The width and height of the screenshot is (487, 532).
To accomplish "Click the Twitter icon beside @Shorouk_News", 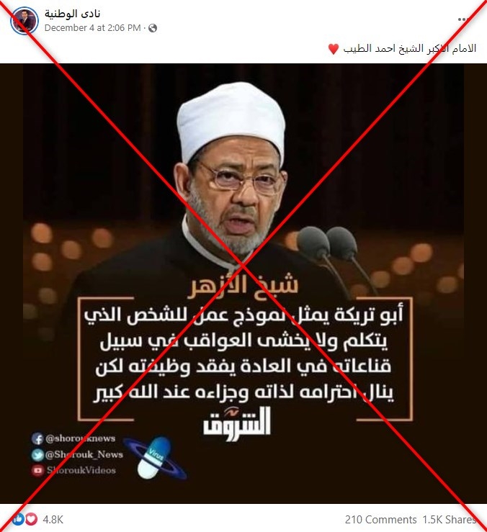I will 37,455.
